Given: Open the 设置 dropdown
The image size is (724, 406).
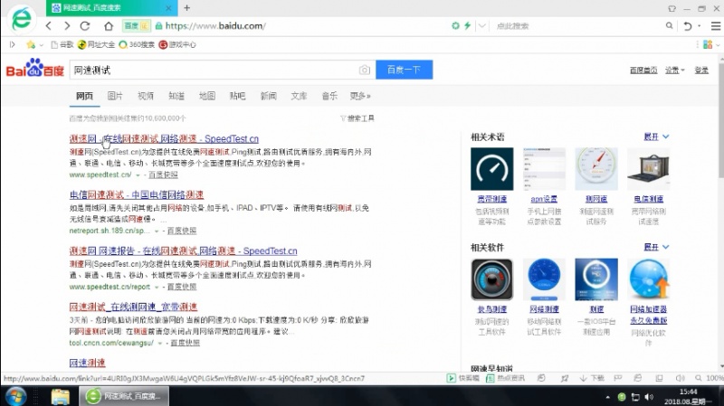Looking at the screenshot, I should (x=674, y=71).
